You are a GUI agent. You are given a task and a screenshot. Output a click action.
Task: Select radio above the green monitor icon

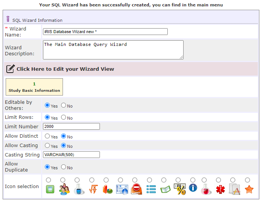[x=49, y=180]
